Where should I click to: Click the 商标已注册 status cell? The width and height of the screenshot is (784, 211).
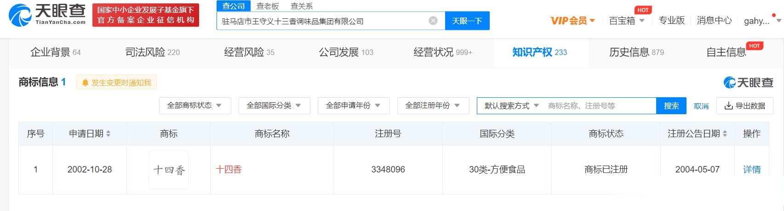[606, 169]
